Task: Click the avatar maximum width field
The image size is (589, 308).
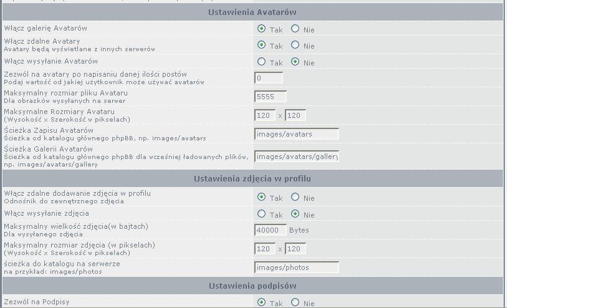Action: [x=295, y=115]
